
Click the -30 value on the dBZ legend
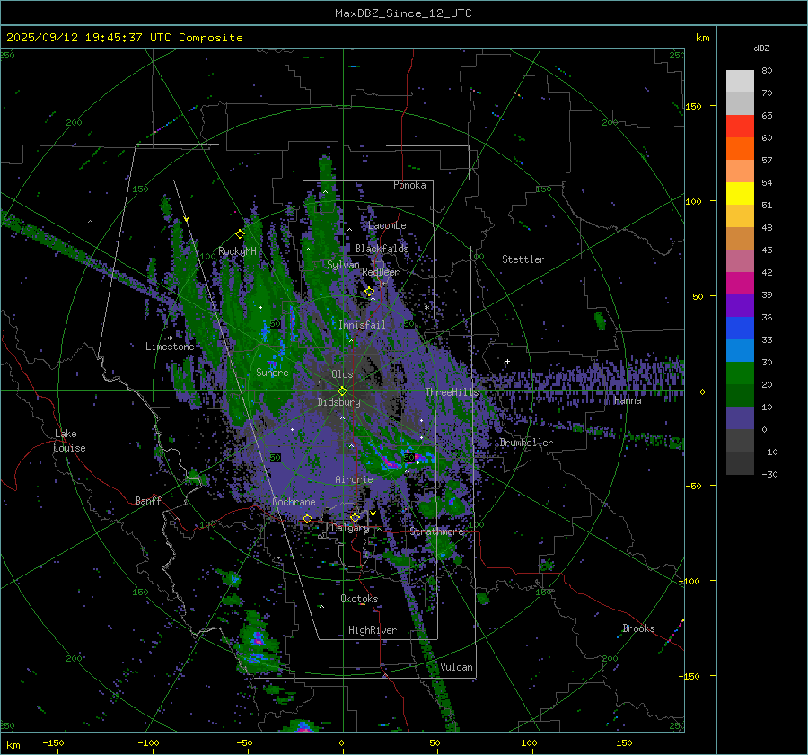[769, 474]
